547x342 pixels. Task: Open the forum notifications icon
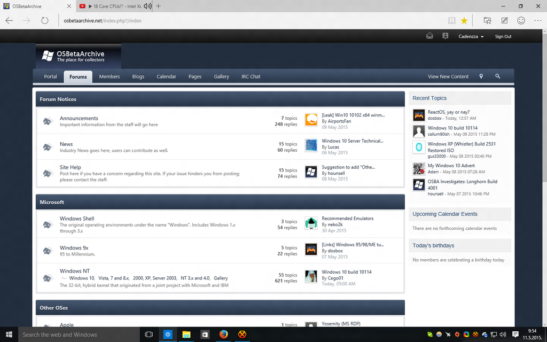tap(445, 36)
